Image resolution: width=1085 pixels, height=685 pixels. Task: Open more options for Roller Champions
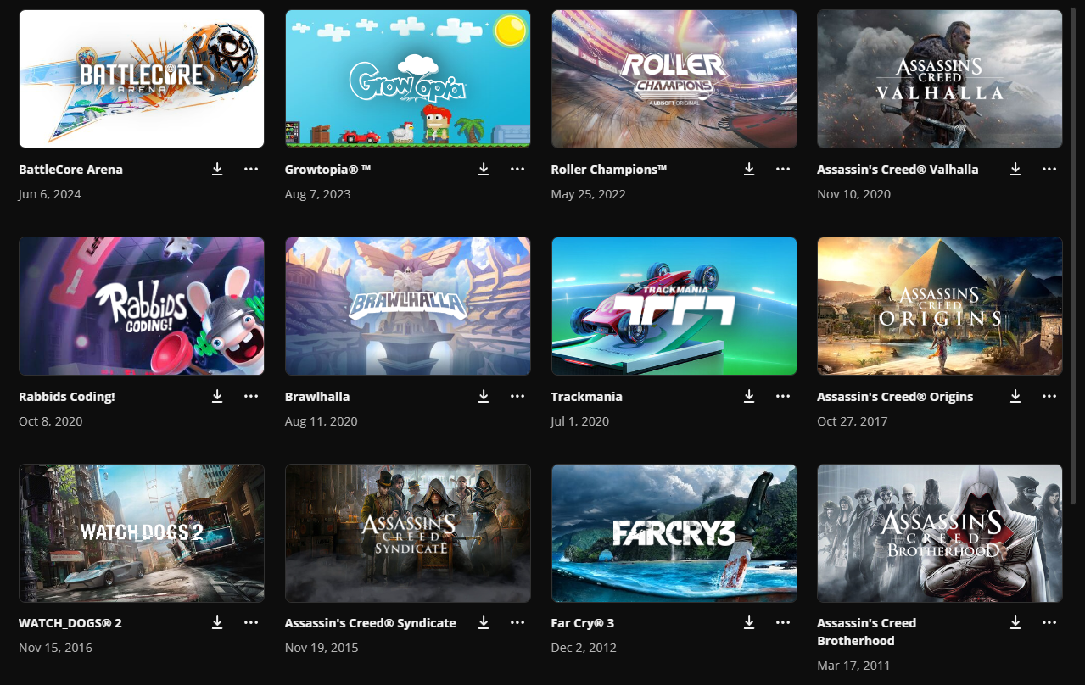pyautogui.click(x=783, y=169)
